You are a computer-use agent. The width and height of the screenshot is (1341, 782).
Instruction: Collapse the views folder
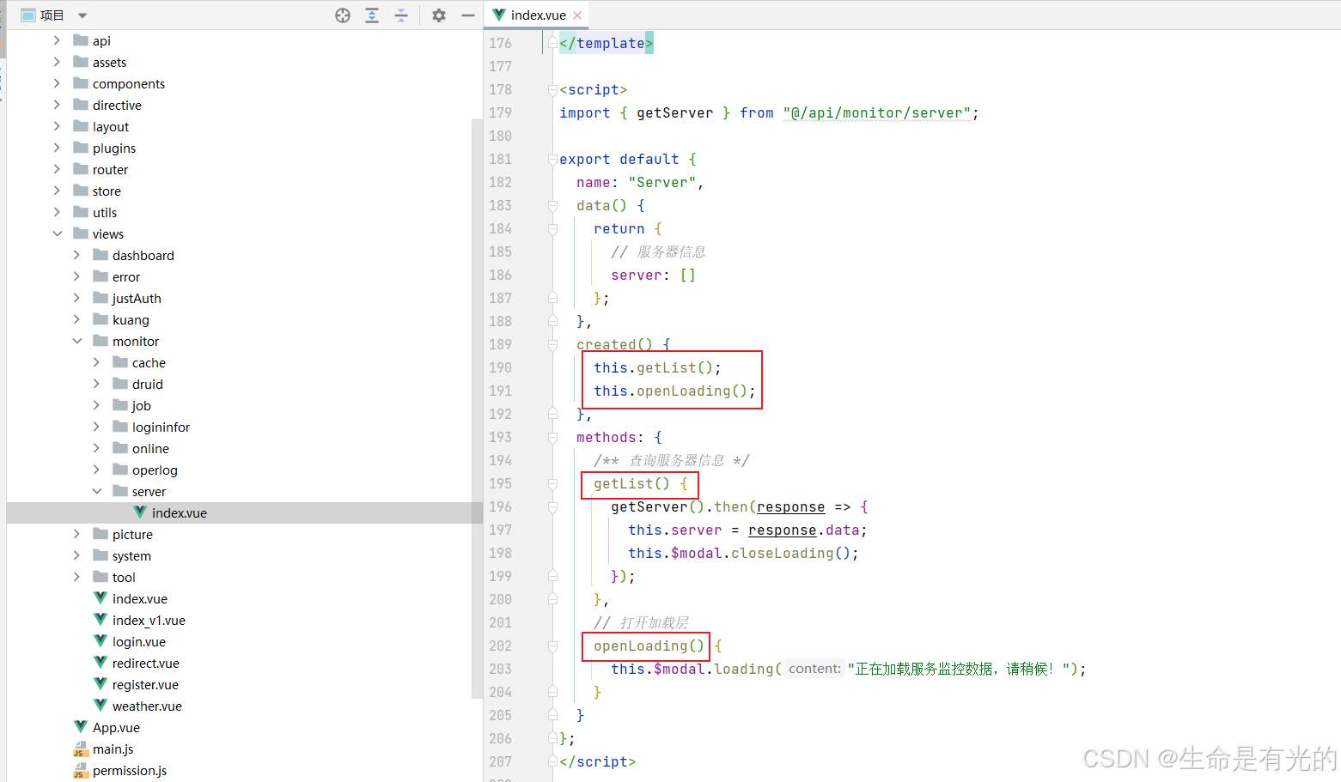(x=57, y=233)
